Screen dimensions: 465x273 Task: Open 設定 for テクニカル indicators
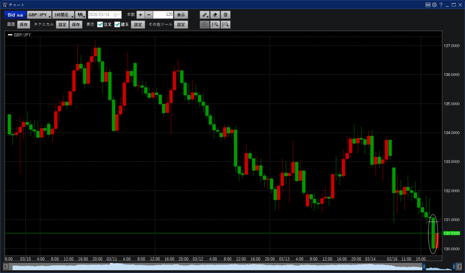coord(62,25)
